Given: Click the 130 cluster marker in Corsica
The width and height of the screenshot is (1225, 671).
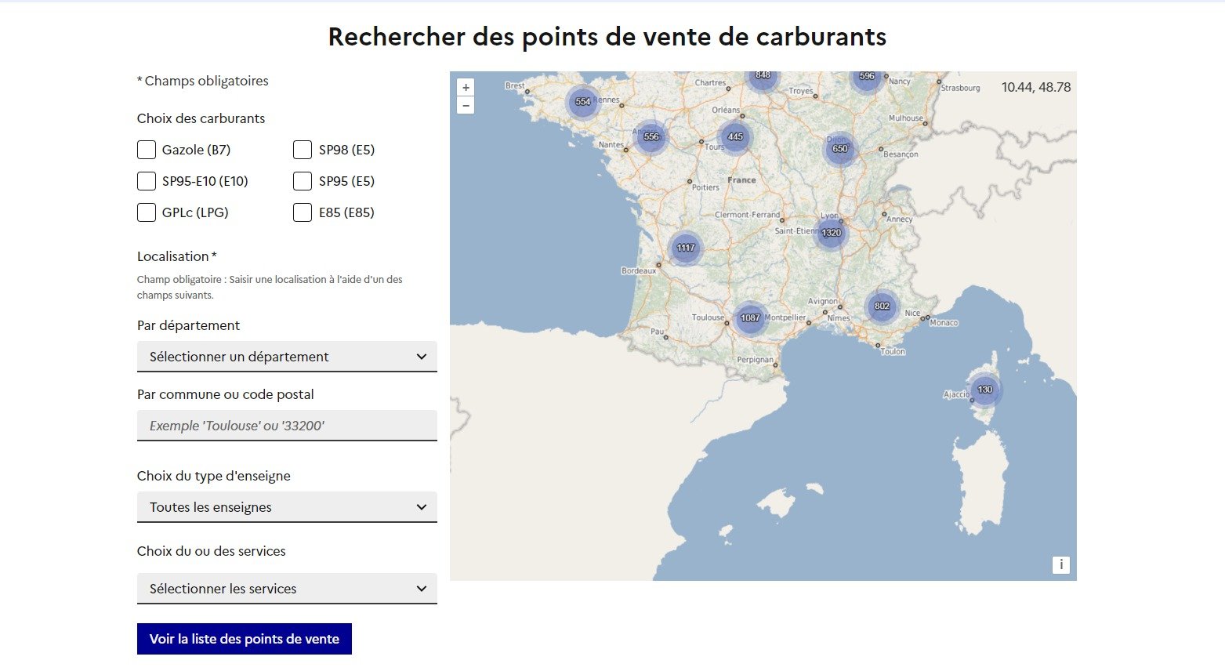Looking at the screenshot, I should point(985,390).
